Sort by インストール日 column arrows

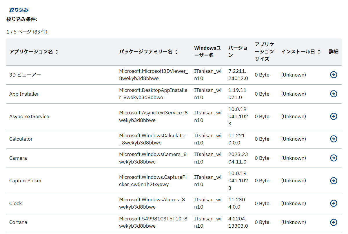tap(319, 52)
